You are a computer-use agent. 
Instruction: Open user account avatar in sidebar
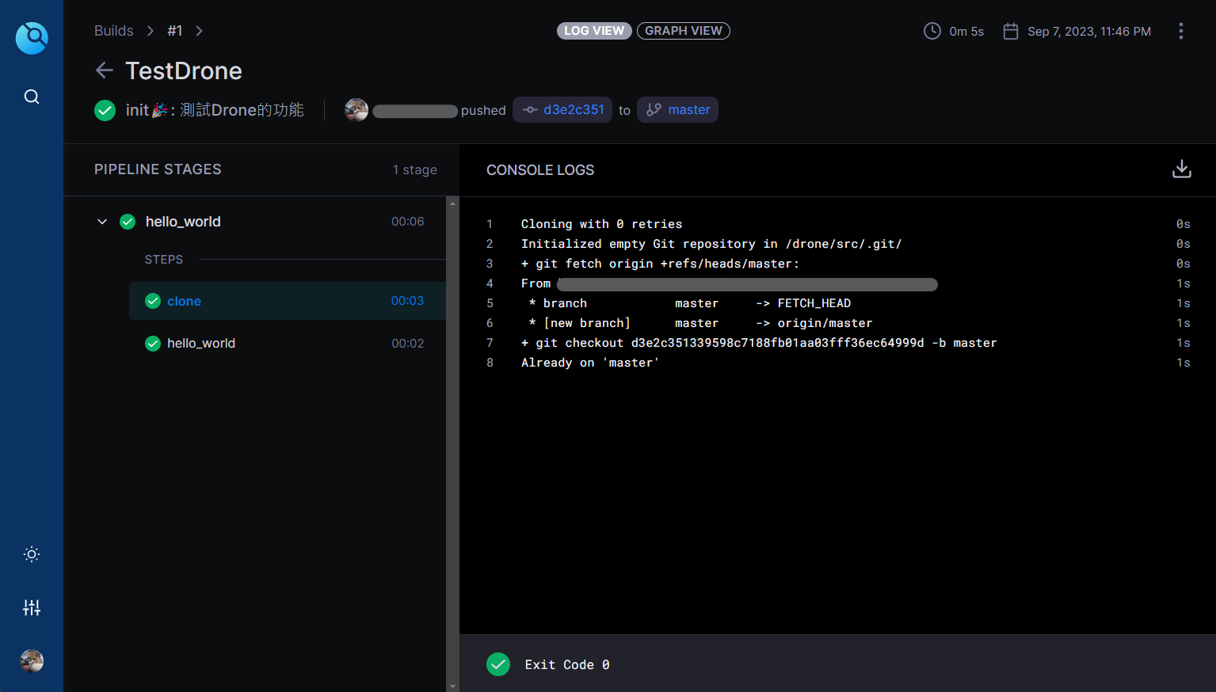tap(32, 660)
